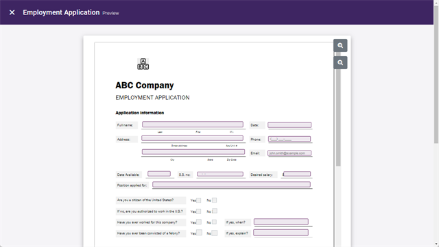The height and width of the screenshot is (247, 439).
Task: Check Yes for ever worked for this company
Action: click(199, 222)
